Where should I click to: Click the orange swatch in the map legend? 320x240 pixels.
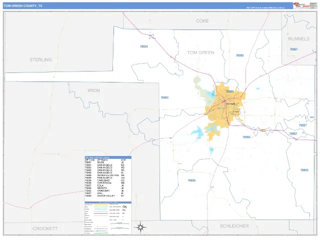(101, 204)
